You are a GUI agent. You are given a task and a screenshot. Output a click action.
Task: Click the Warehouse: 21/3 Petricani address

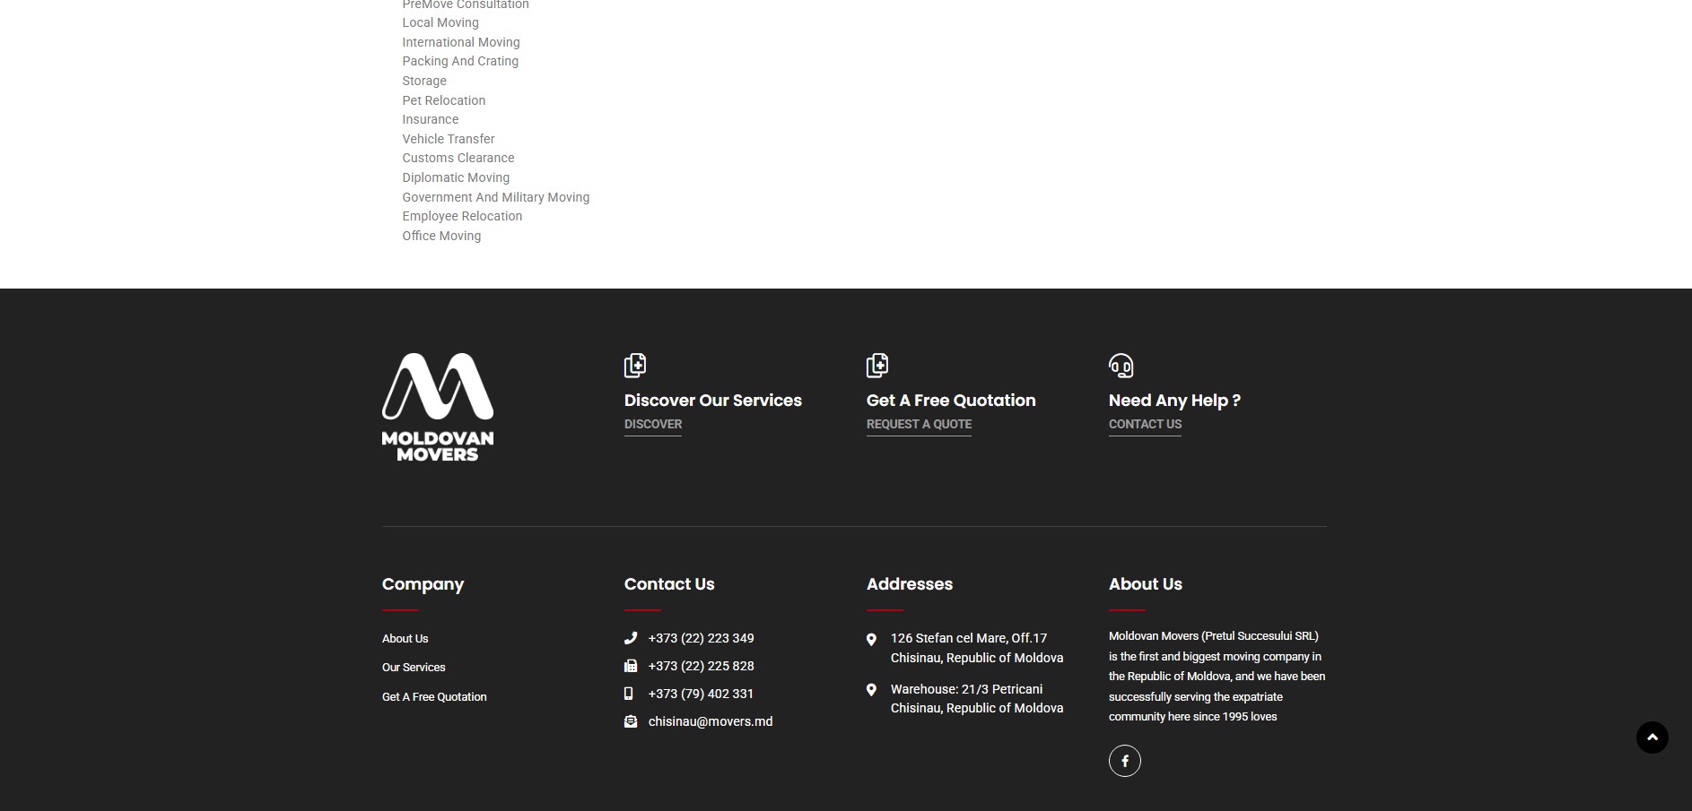pos(977,699)
